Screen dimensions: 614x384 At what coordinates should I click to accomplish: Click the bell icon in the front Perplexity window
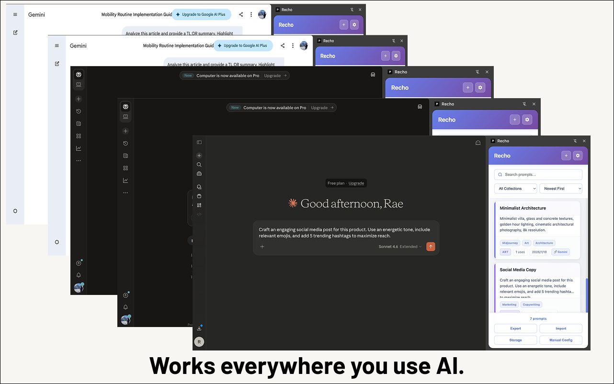(125, 307)
